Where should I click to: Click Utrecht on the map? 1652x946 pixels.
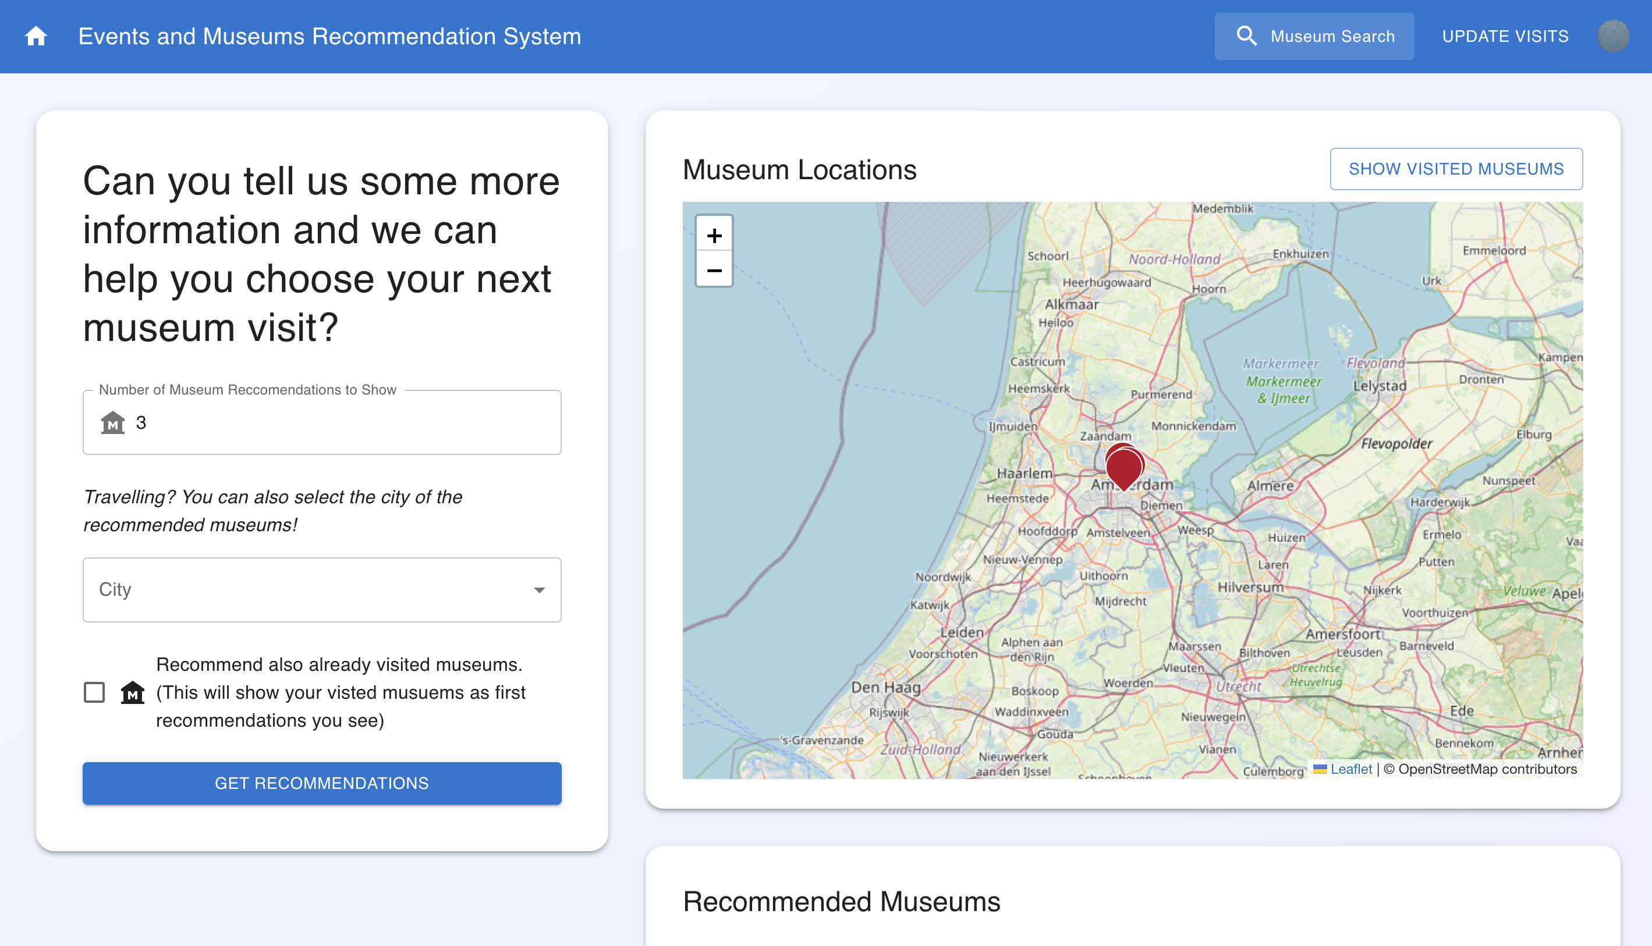(1238, 687)
